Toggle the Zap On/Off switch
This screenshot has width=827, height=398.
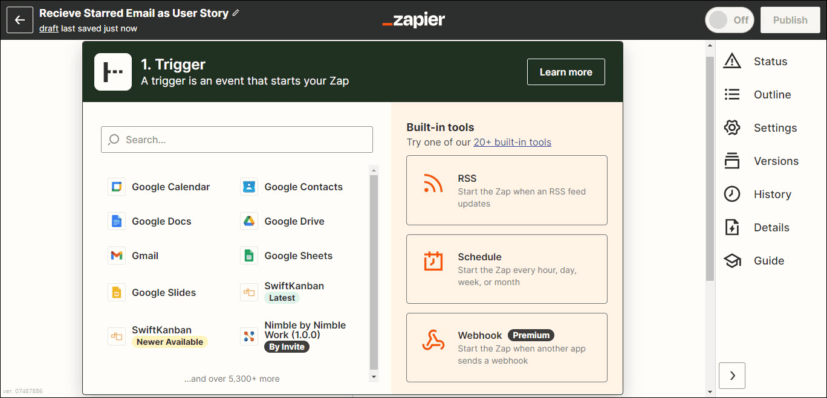pos(730,20)
